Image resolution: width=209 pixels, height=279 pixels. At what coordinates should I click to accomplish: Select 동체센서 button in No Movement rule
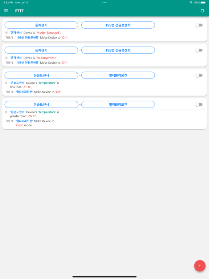[x=41, y=50]
